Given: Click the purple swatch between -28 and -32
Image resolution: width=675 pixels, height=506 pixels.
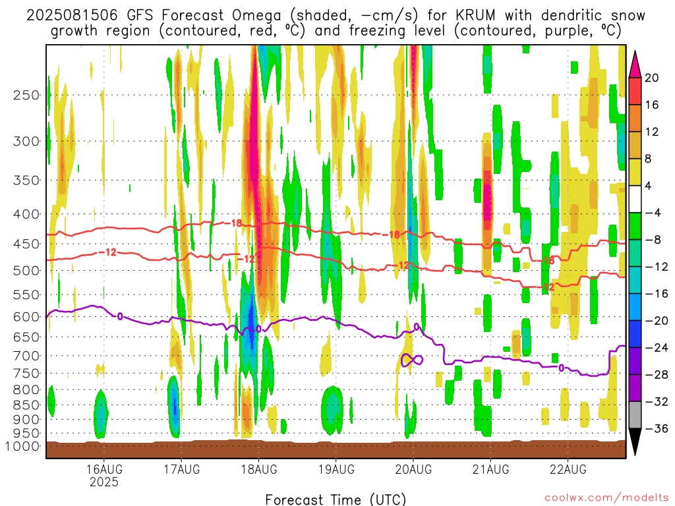Looking at the screenshot, I should [x=635, y=388].
